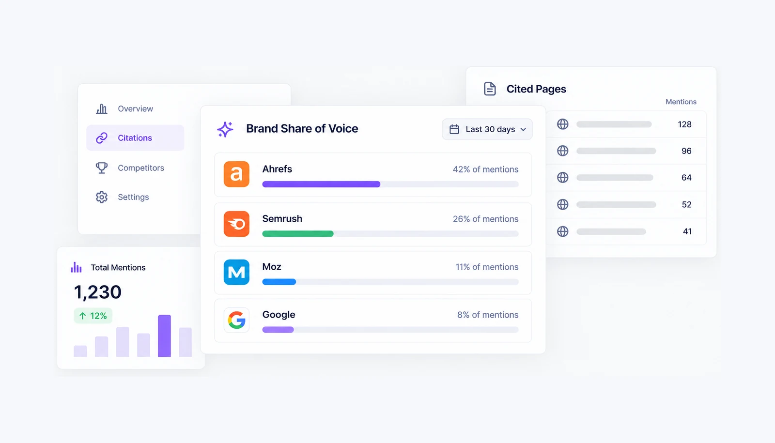The width and height of the screenshot is (775, 443).
Task: Click the 128 mentions count
Action: click(x=684, y=124)
